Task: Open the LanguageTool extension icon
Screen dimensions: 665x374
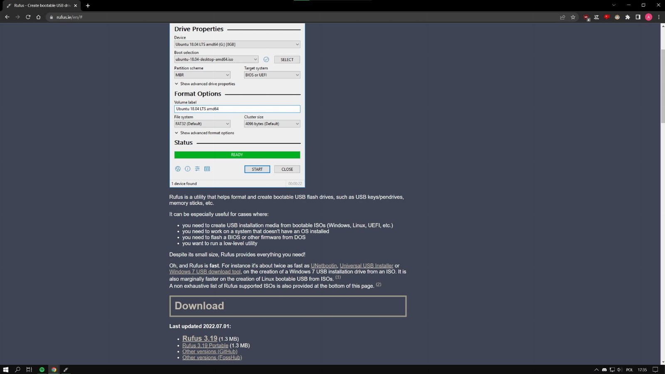Action: [596, 17]
